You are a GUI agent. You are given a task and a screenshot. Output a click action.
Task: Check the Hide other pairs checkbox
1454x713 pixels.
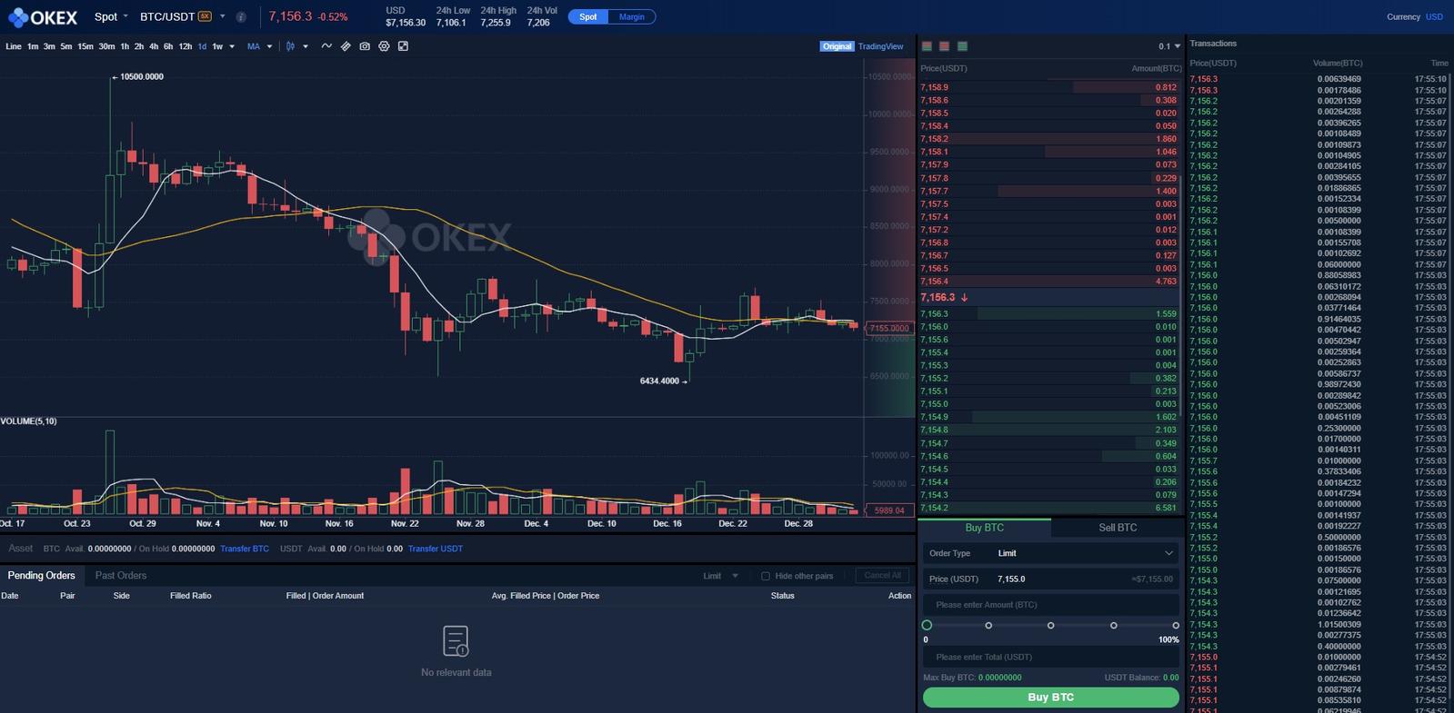(x=766, y=576)
